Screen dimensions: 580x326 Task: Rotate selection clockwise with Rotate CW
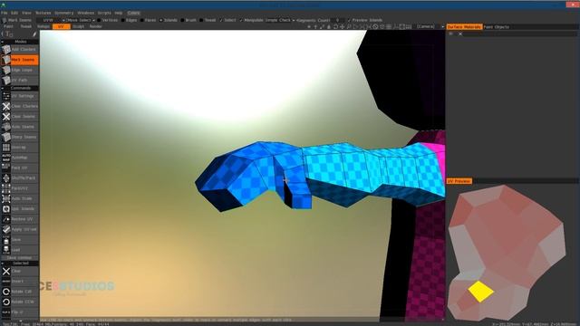(x=20, y=292)
